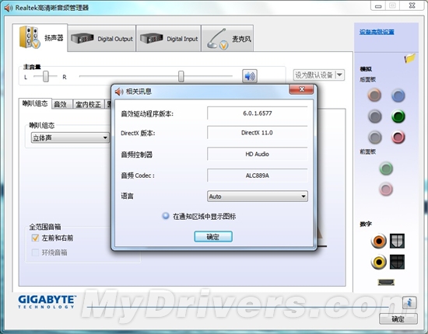Close the related information dialog
Screen dimensions: 428x334
pyautogui.click(x=301, y=89)
